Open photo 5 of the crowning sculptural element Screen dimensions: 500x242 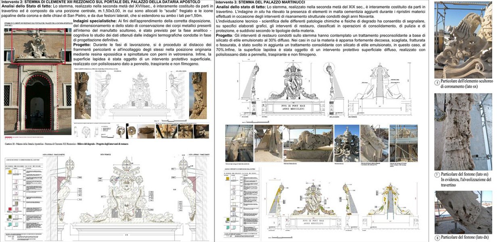463,40
